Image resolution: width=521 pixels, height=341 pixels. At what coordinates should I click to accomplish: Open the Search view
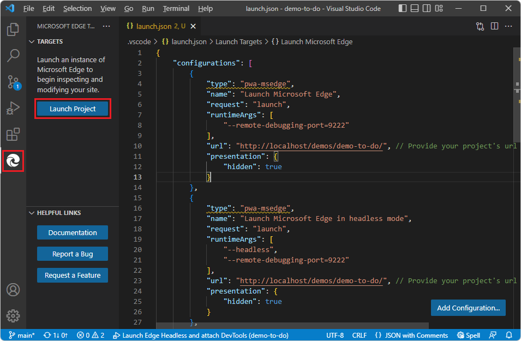(x=13, y=56)
